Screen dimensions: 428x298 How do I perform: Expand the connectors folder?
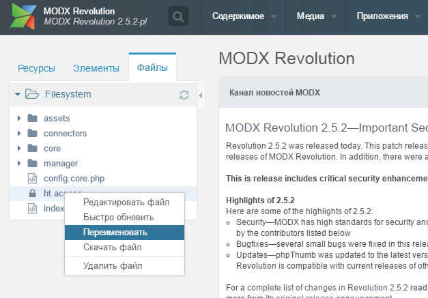tap(19, 133)
